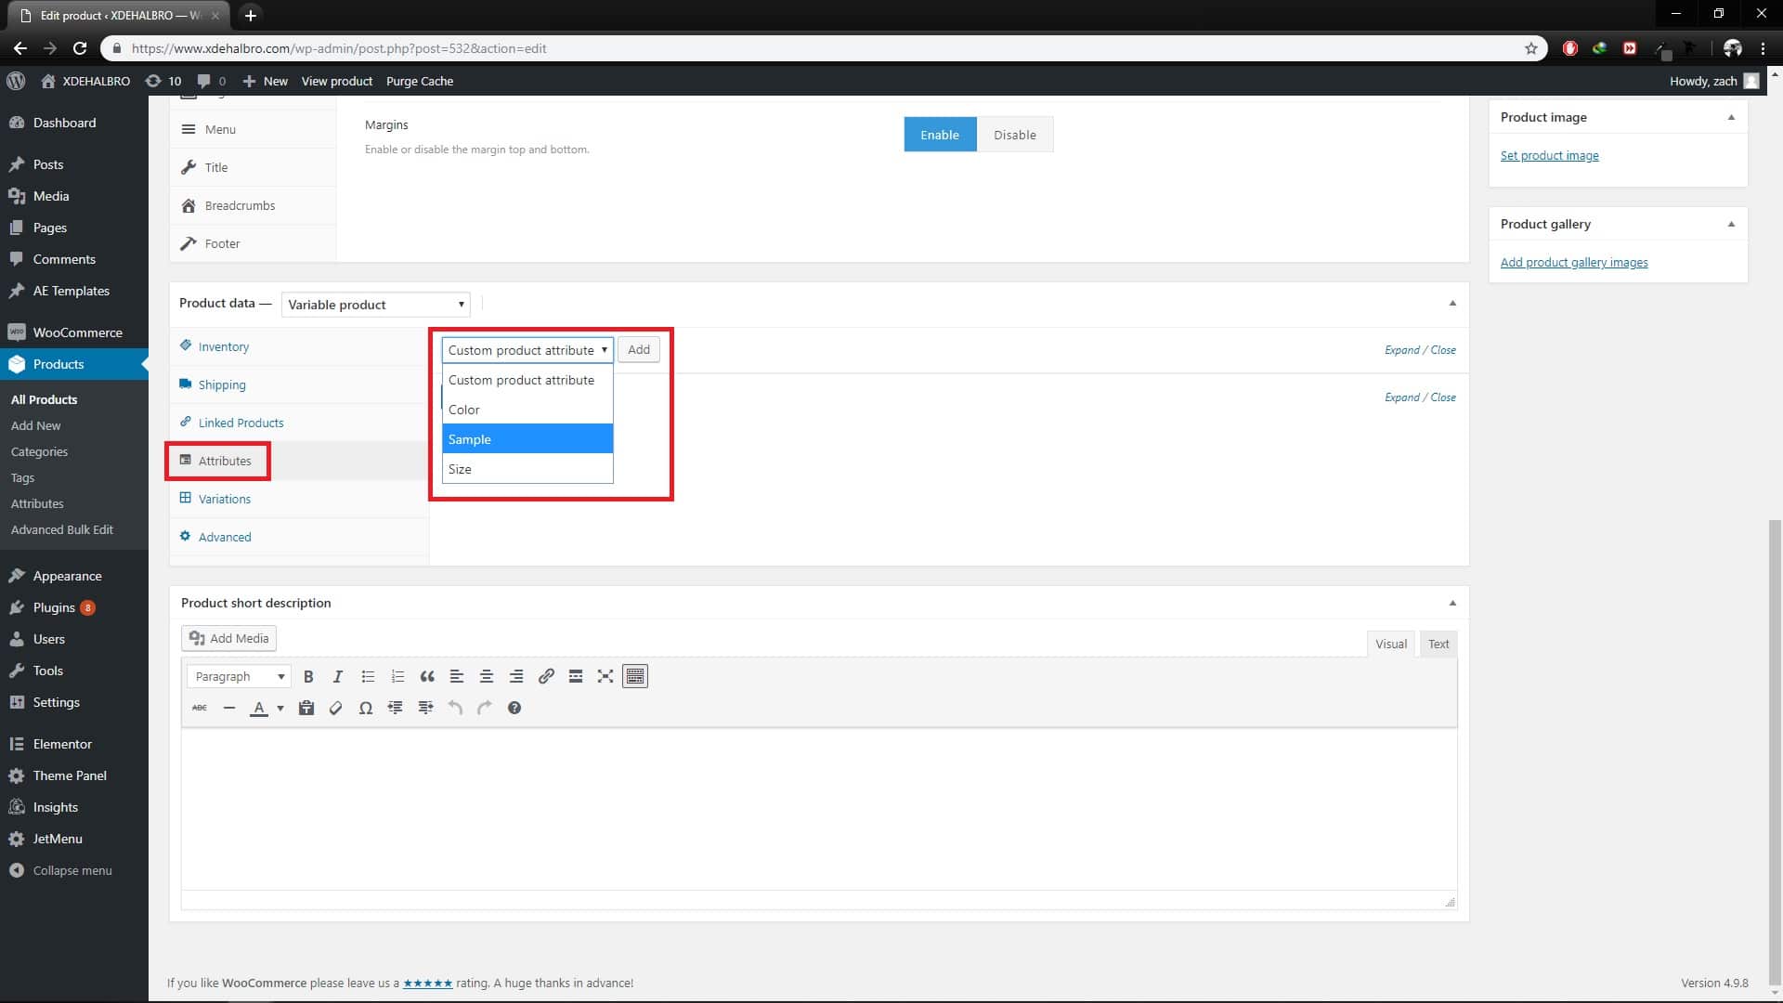The height and width of the screenshot is (1003, 1783).
Task: Click Purge Cache in admin bar
Action: (420, 81)
